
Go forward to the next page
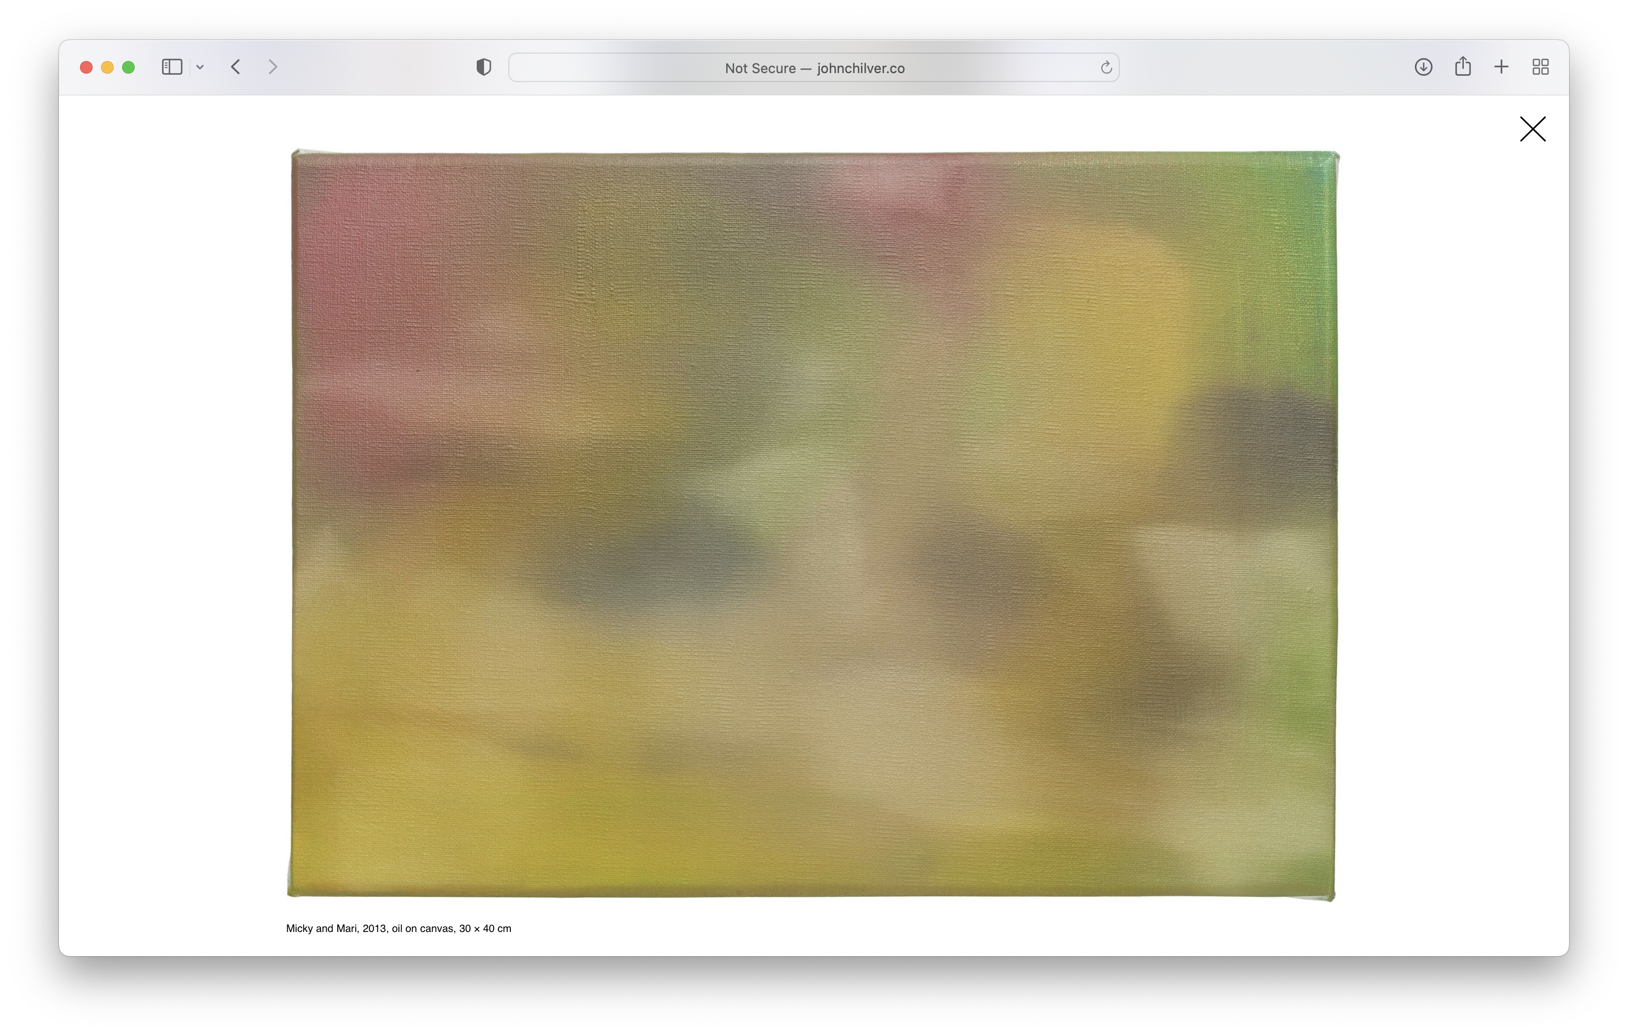273,67
